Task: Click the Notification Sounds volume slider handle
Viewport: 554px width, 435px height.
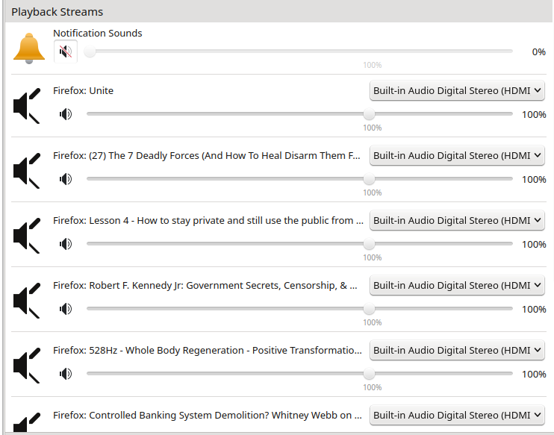Action: (90, 51)
